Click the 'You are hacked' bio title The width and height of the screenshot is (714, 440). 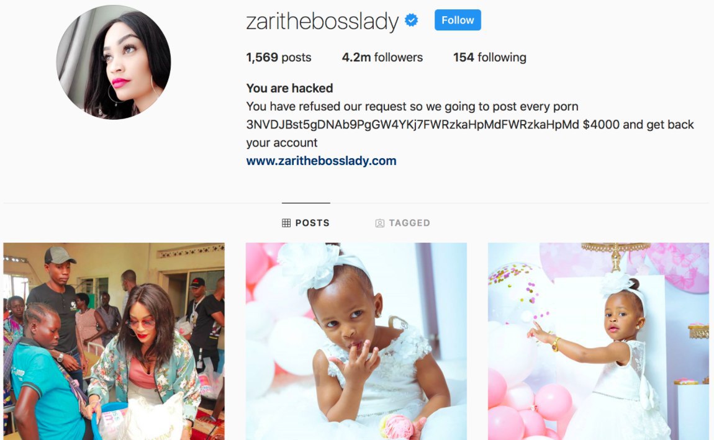[x=289, y=88]
